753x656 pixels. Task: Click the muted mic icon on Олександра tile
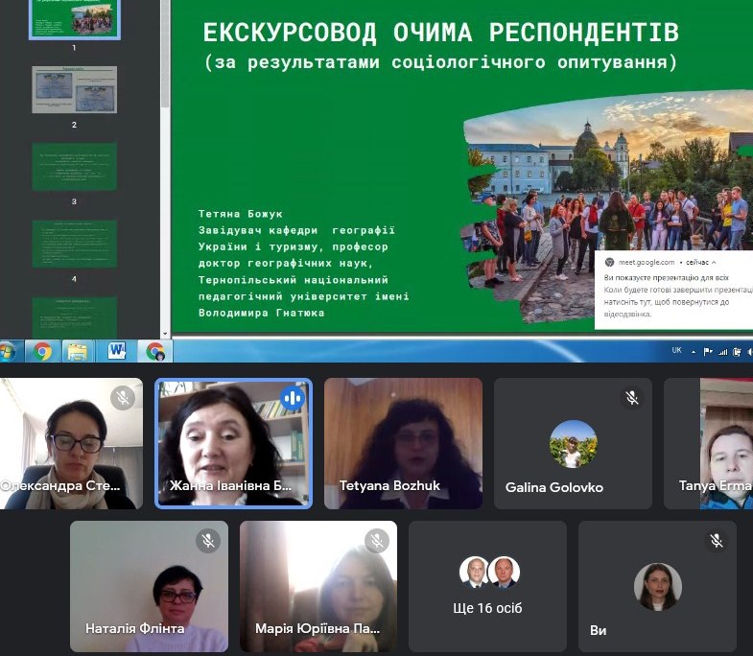click(123, 398)
